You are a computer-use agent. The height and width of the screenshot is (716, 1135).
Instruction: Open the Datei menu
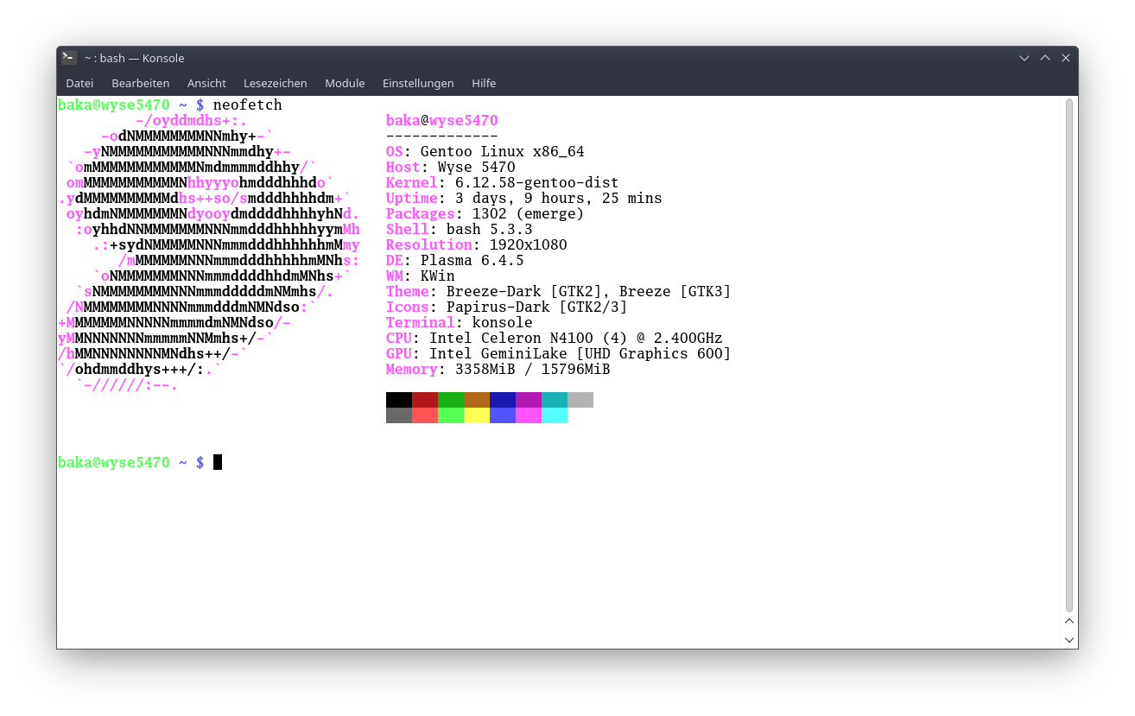(79, 84)
